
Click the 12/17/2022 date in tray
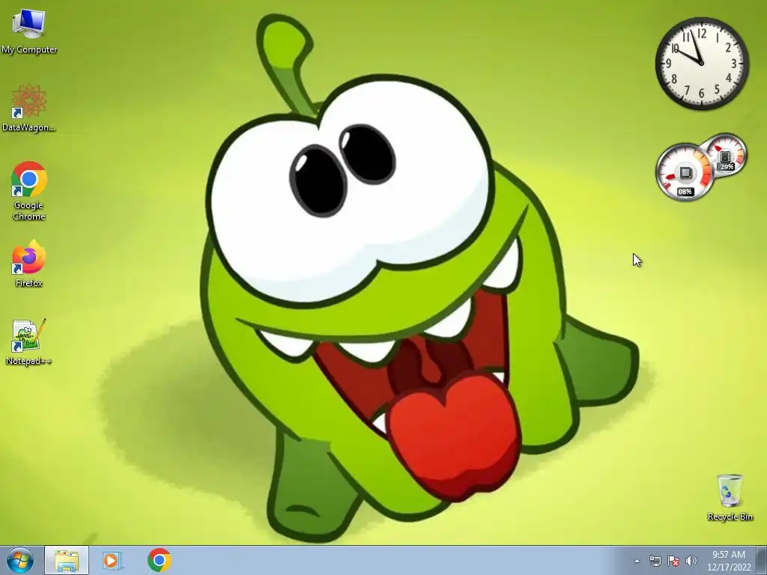click(729, 568)
